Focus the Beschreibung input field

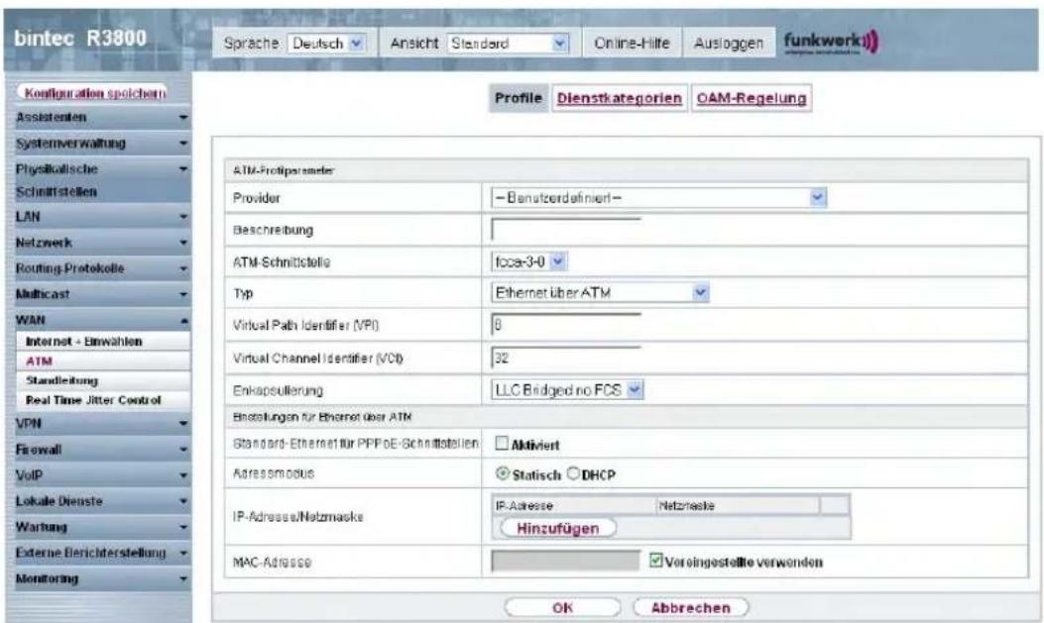coord(566,230)
